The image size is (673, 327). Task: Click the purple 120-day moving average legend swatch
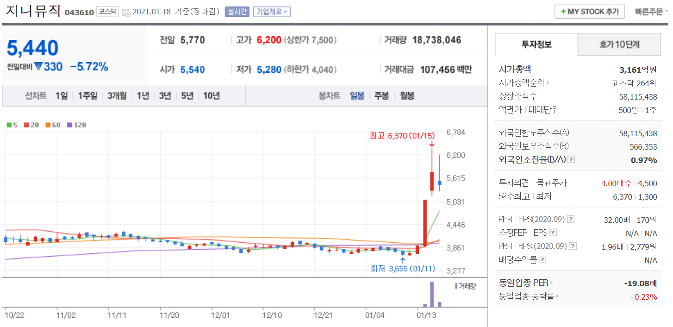pyautogui.click(x=70, y=125)
